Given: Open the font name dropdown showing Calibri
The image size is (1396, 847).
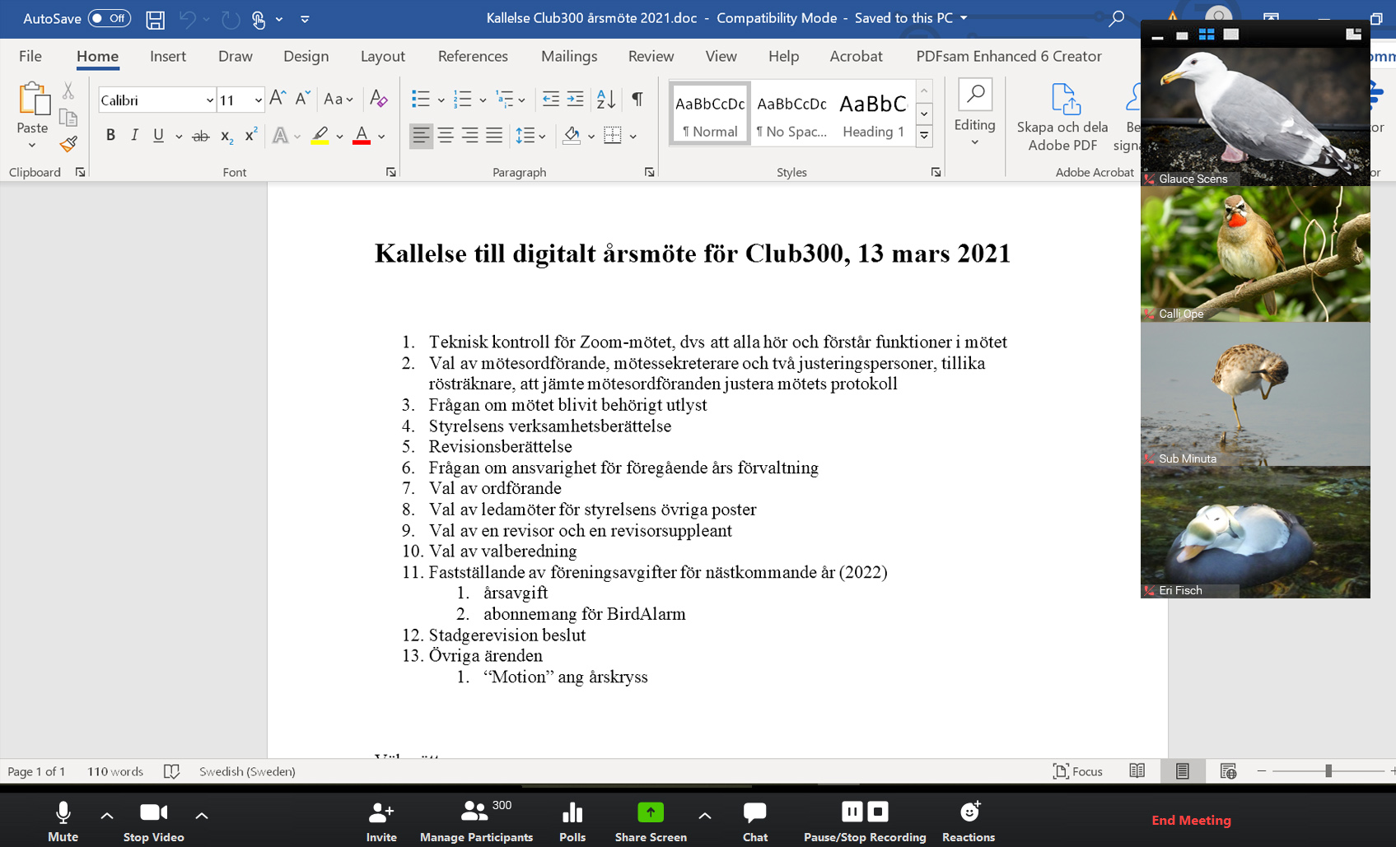Looking at the screenshot, I should coord(209,100).
